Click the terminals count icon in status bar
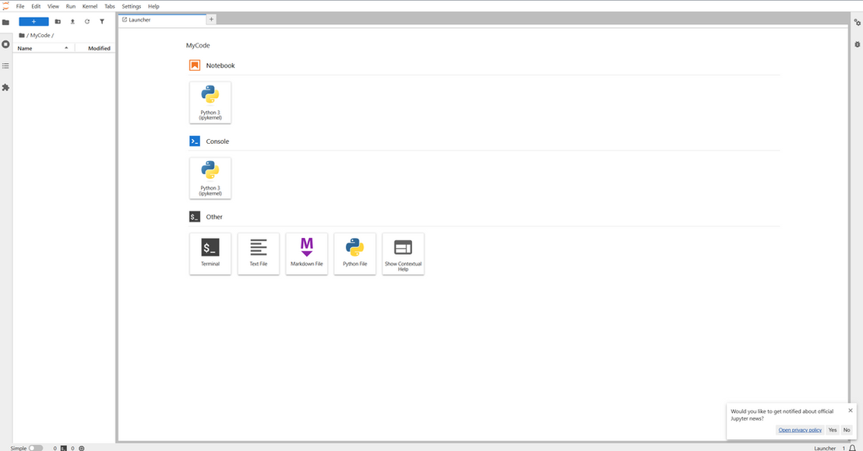Viewport: 863px width, 451px height. 64,448
